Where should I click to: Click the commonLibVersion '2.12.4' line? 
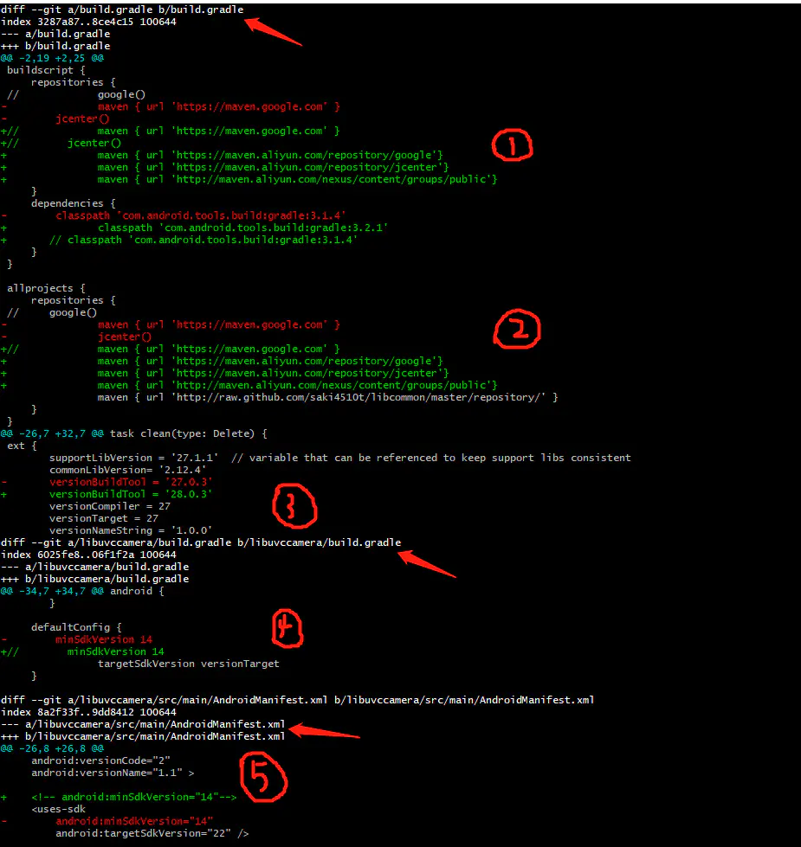click(x=130, y=470)
